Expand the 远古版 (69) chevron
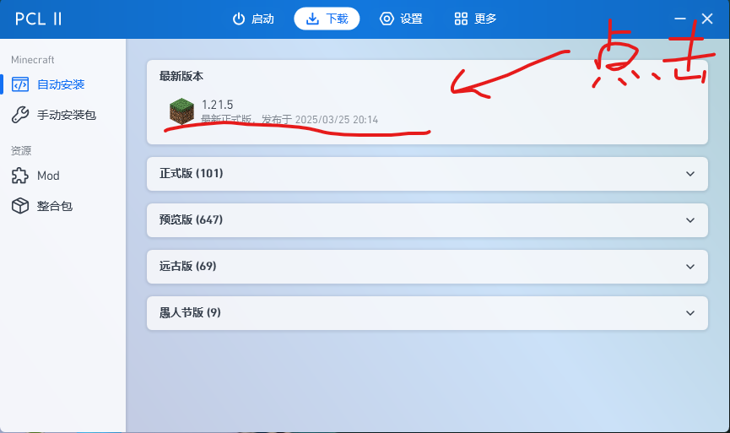 (x=690, y=267)
